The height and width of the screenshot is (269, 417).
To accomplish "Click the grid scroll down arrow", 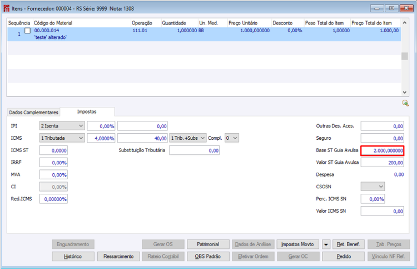I will (405, 92).
